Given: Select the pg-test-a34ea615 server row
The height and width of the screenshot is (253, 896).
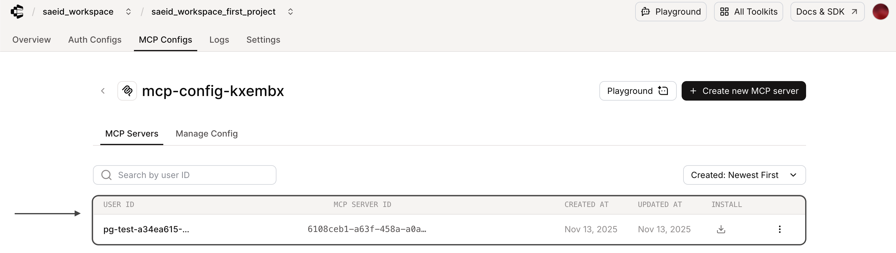Looking at the screenshot, I should pyautogui.click(x=146, y=229).
